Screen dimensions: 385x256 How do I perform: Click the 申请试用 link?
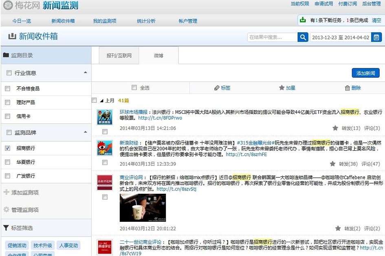pos(323,4)
